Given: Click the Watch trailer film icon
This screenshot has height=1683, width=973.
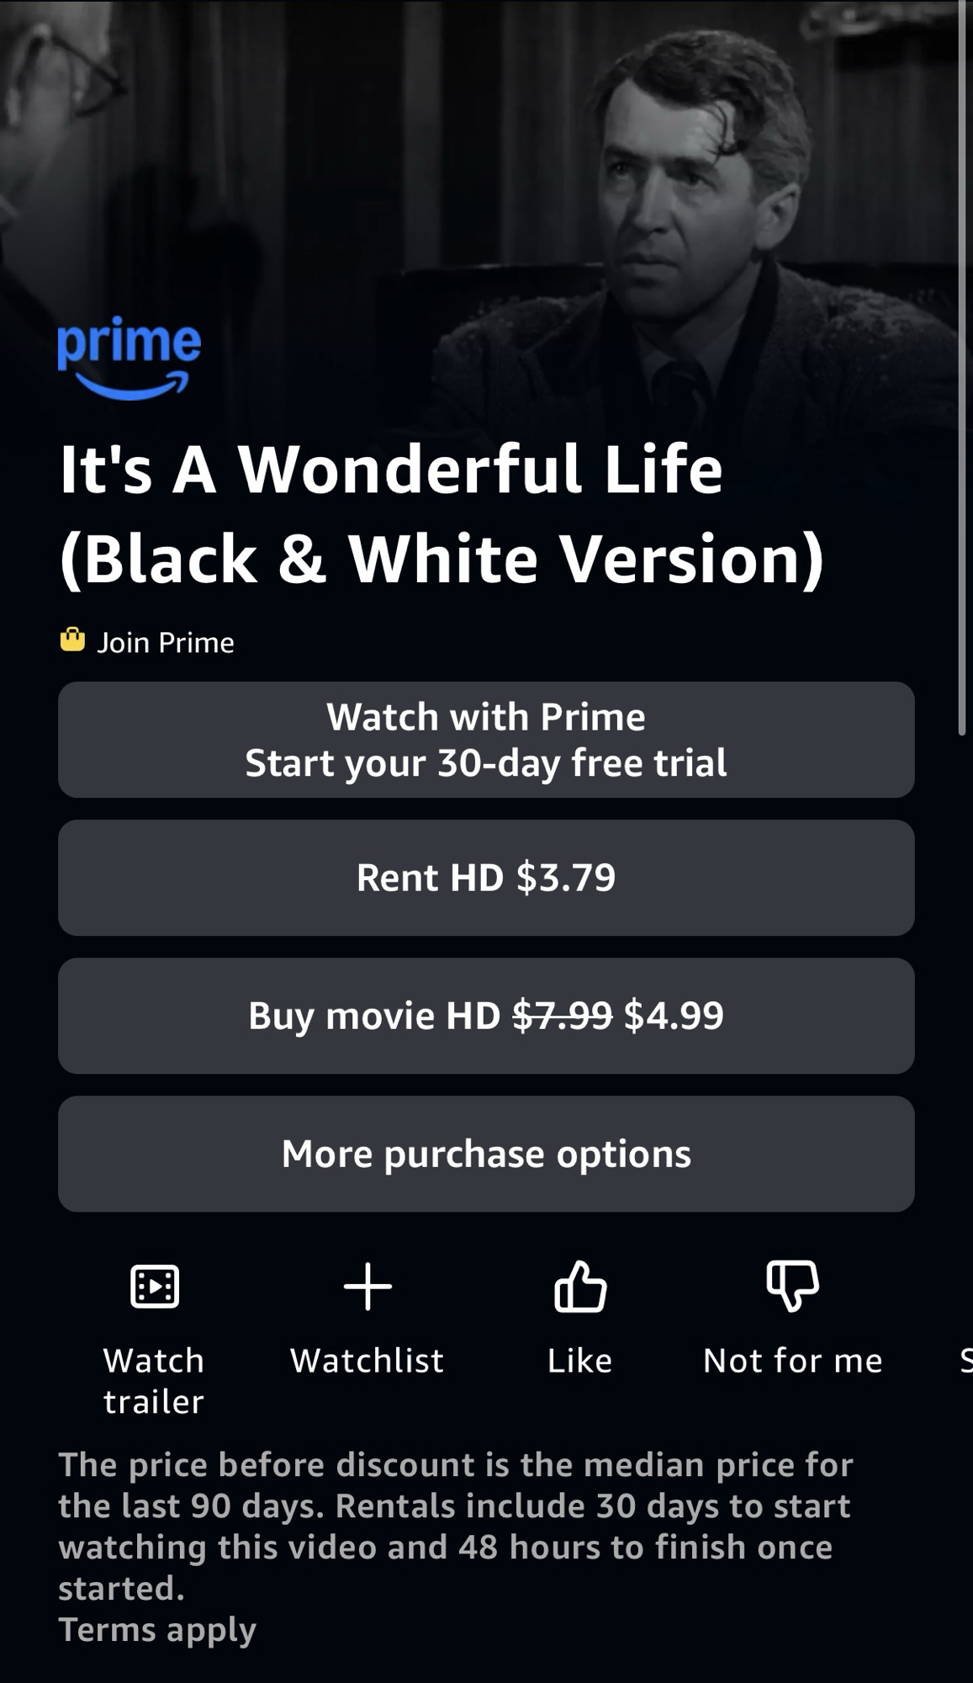Looking at the screenshot, I should pos(155,1286).
